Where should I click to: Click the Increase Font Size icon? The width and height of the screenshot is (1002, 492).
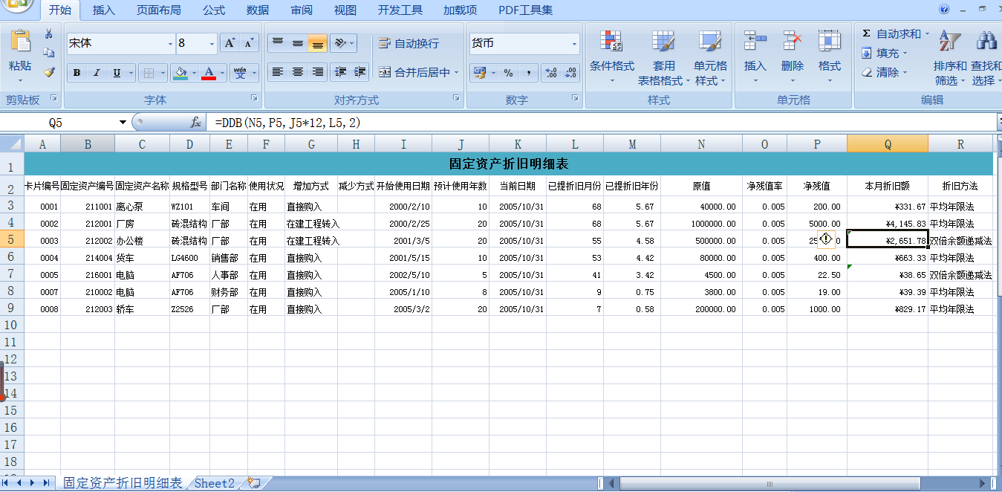(x=230, y=44)
